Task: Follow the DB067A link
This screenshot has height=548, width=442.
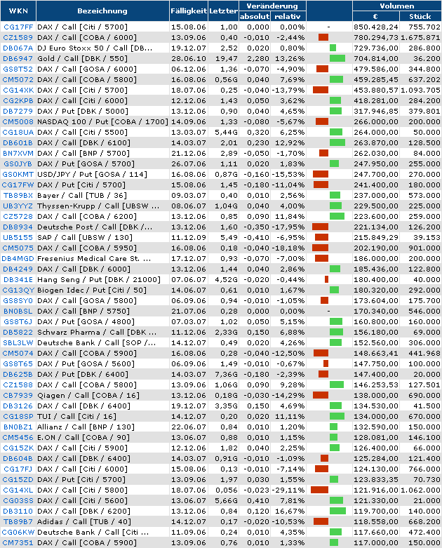Action: (x=18, y=48)
